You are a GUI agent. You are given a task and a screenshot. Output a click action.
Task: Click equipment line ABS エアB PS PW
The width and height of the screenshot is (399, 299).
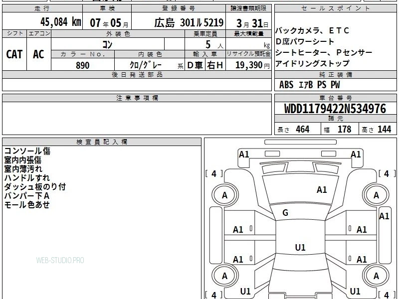309,84
